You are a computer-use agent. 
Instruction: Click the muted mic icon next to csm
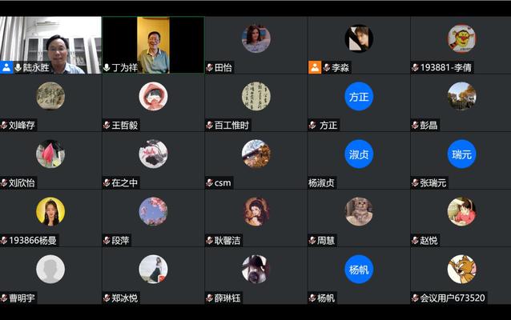210,183
